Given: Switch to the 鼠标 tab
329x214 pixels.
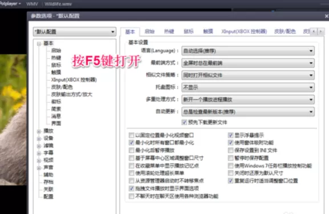Looking at the screenshot, I should (189, 31).
